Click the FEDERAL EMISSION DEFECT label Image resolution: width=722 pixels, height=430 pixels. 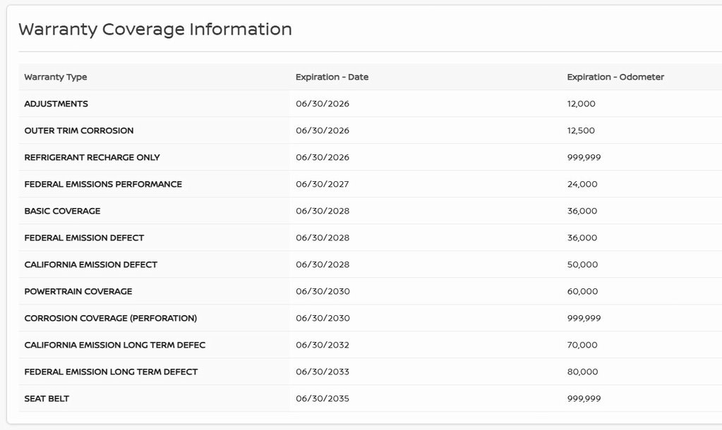[84, 238]
